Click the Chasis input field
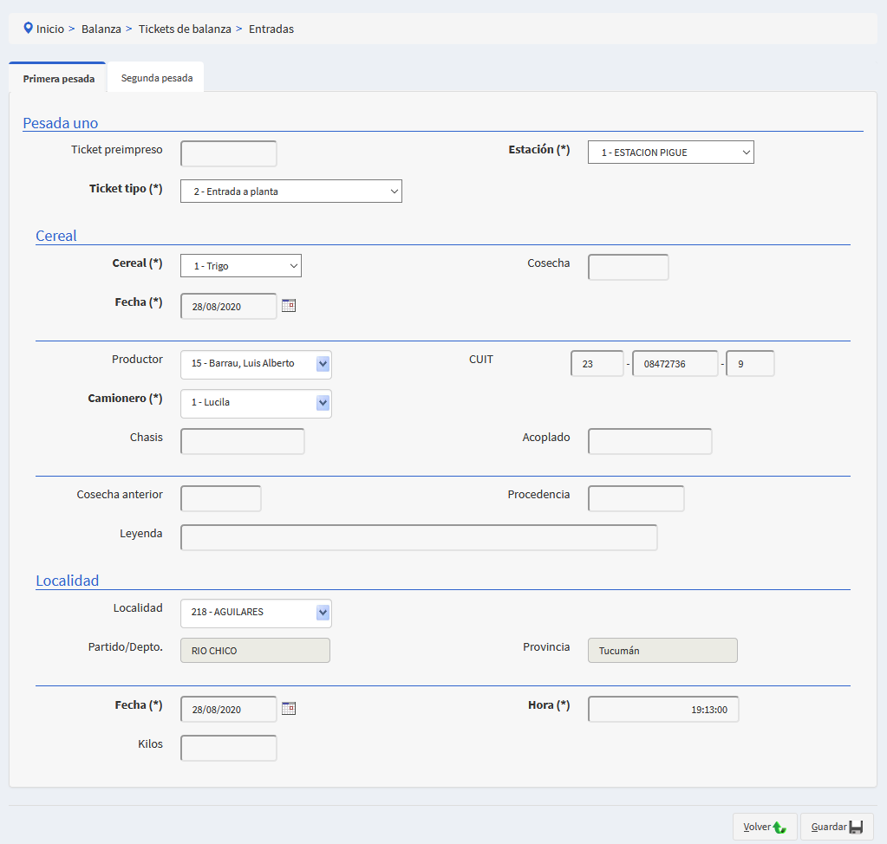The height and width of the screenshot is (844, 887). pyautogui.click(x=242, y=441)
